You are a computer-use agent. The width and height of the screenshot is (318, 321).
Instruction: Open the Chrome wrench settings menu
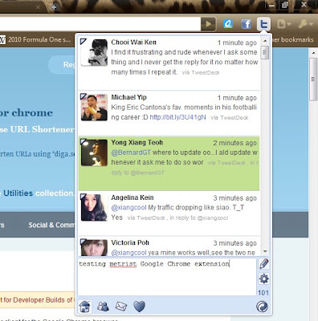point(305,24)
